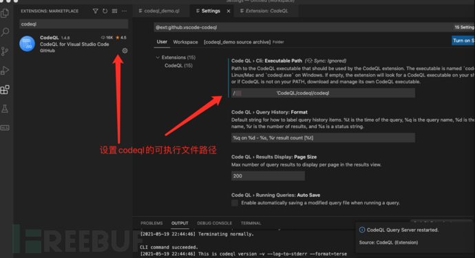
Task: Open Extensions views and more actions menu
Action: coord(124,11)
